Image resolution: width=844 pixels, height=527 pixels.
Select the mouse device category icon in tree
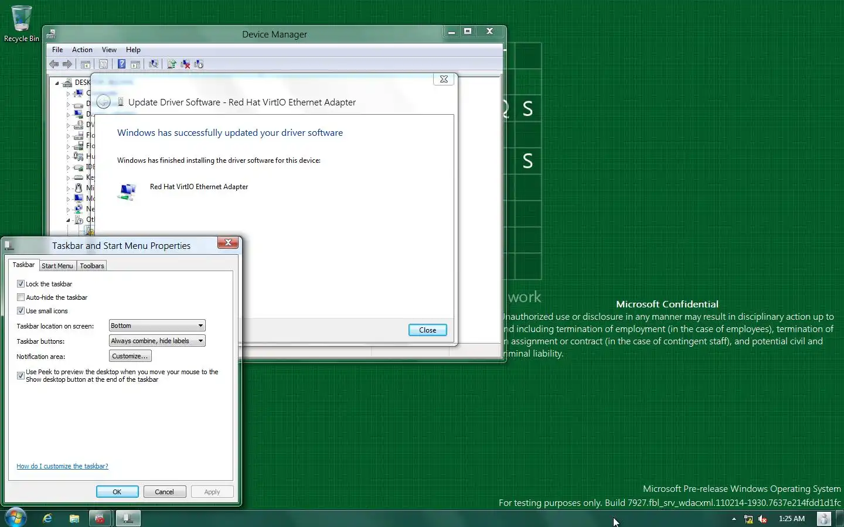coord(79,188)
